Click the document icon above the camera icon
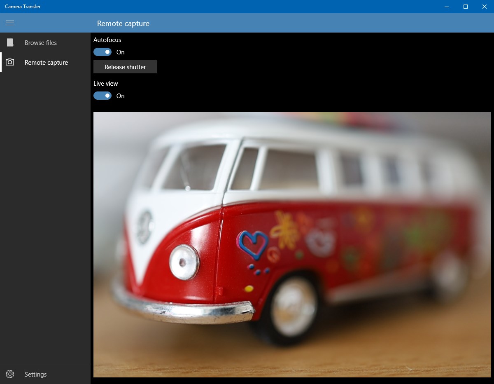 [x=10, y=42]
